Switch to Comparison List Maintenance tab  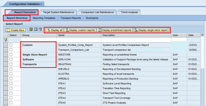[97, 12]
